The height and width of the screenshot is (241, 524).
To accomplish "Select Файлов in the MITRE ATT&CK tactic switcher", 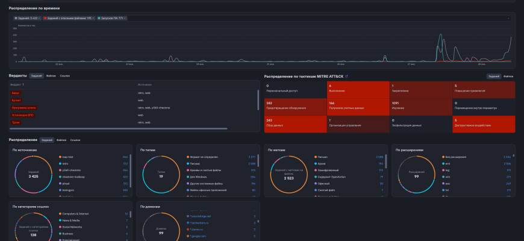I will pos(508,77).
